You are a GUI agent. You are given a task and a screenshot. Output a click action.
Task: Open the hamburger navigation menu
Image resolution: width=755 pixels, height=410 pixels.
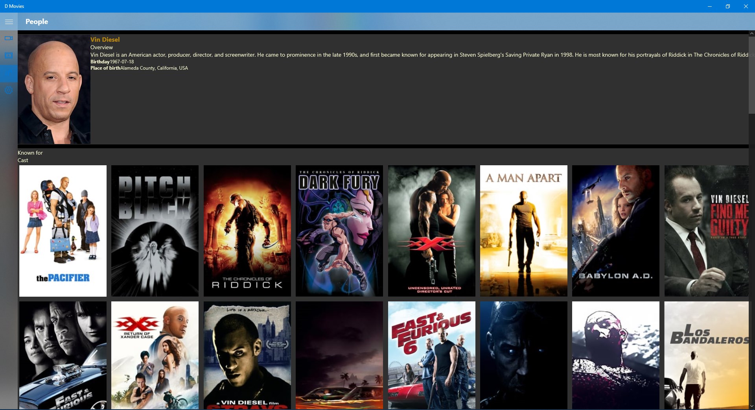tap(9, 22)
